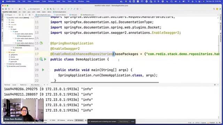Screen dimensions: 223x125
Task: Expand External Libraries node
Action: tap(5, 64)
